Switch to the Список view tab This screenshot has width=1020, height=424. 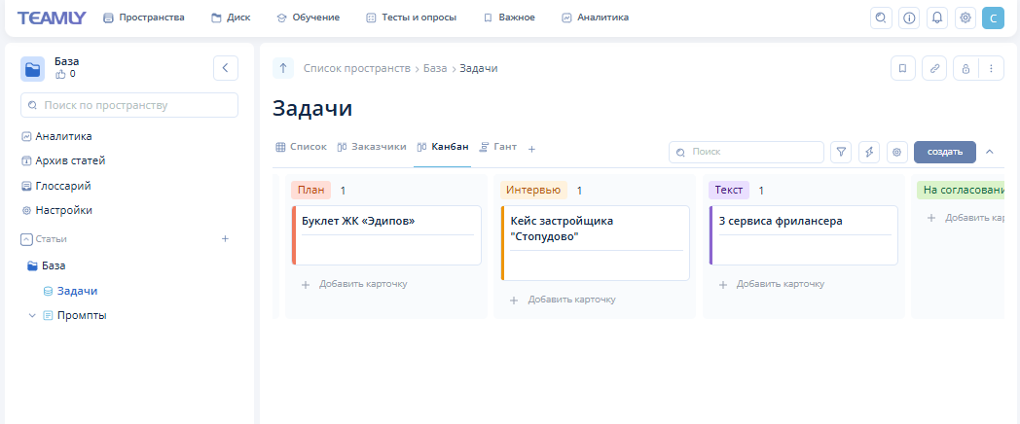301,147
